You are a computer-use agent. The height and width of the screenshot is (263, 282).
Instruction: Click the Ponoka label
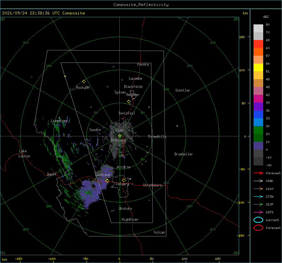tap(143, 64)
